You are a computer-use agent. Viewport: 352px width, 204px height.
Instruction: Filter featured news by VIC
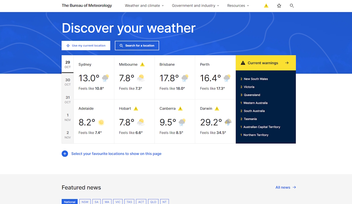(118, 202)
